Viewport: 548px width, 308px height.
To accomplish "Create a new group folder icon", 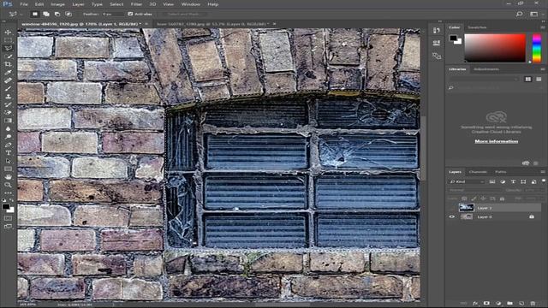I will 509,304.
